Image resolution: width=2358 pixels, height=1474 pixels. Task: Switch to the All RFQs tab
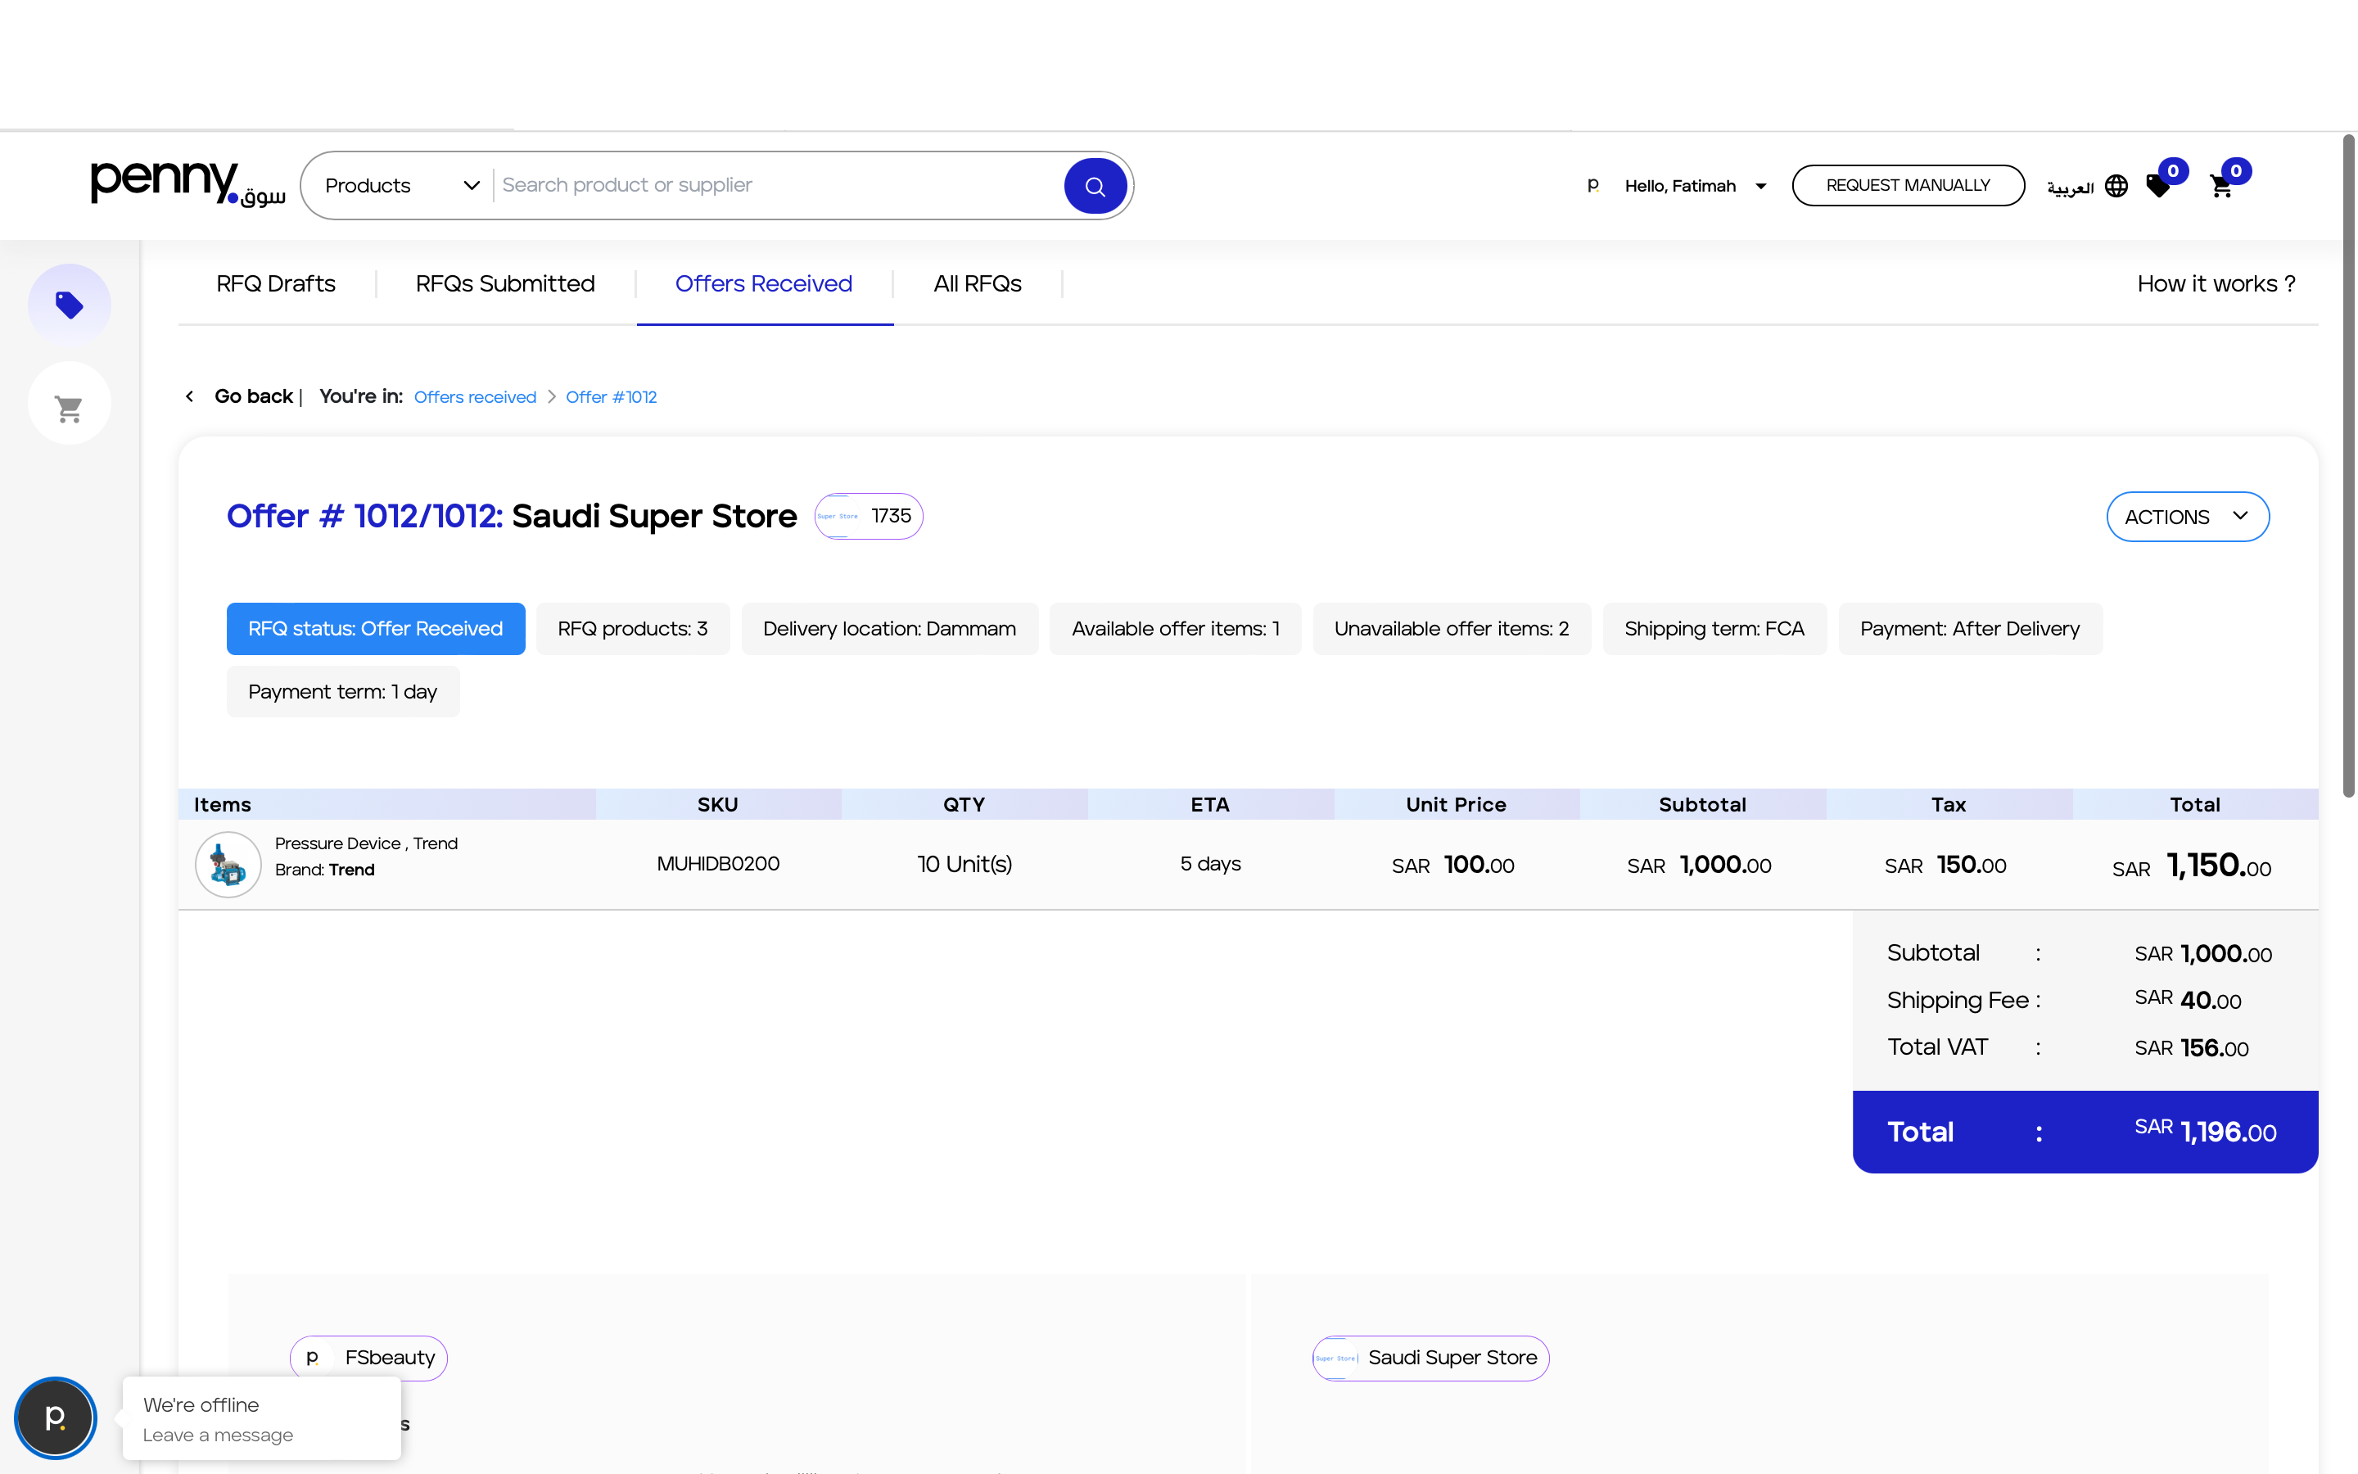978,283
